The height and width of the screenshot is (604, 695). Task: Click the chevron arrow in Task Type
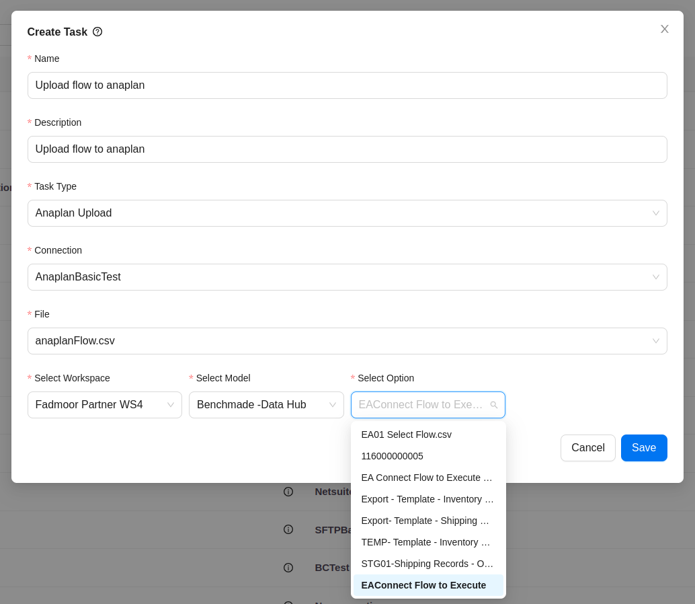tap(655, 213)
